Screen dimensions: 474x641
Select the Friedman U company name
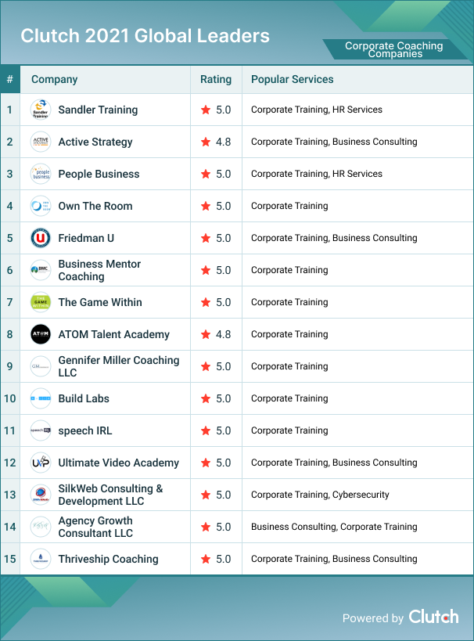pos(86,238)
